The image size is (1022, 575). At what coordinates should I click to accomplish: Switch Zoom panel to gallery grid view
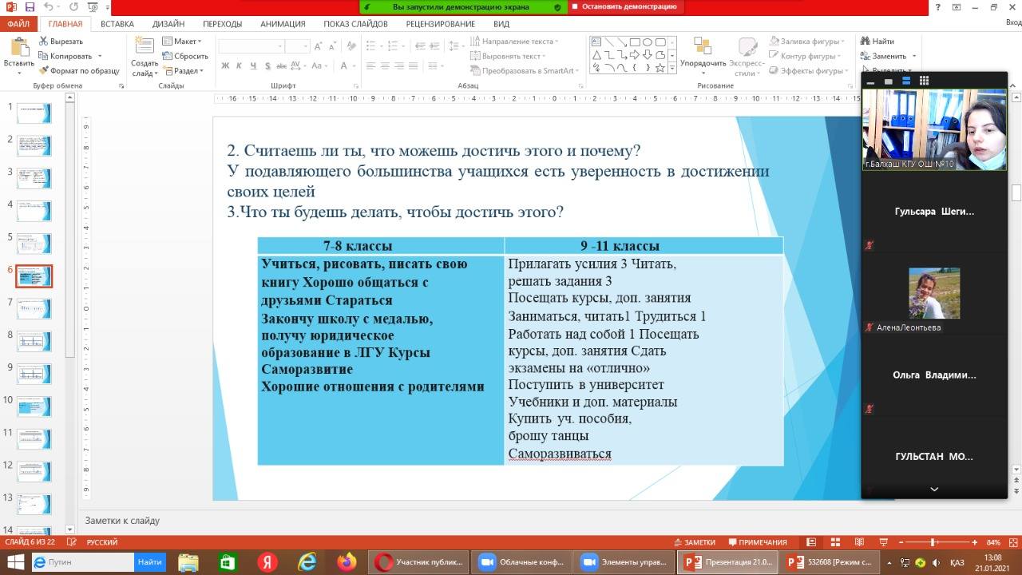click(x=924, y=81)
